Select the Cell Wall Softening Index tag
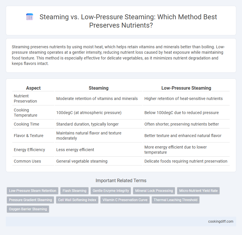Screen dimensions: 242x235 pos(77,200)
